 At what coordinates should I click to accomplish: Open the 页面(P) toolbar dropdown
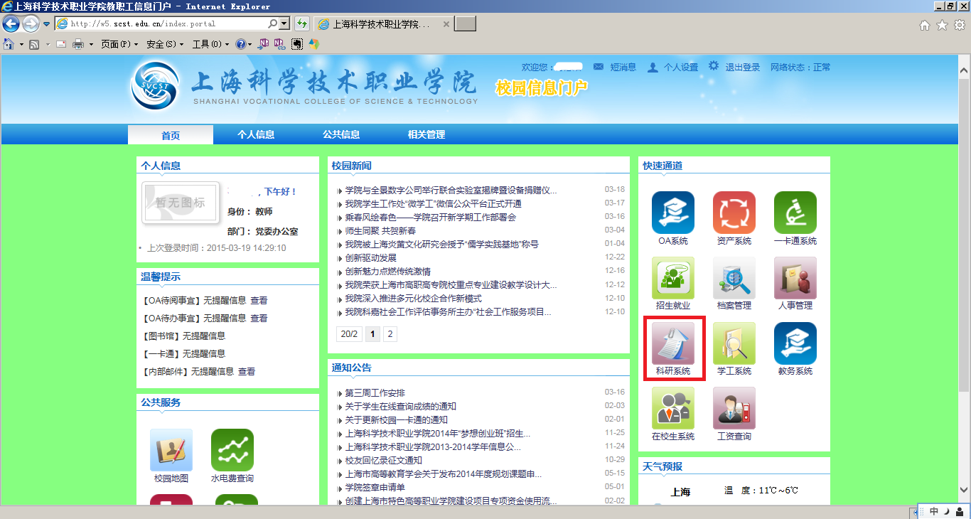[x=119, y=44]
